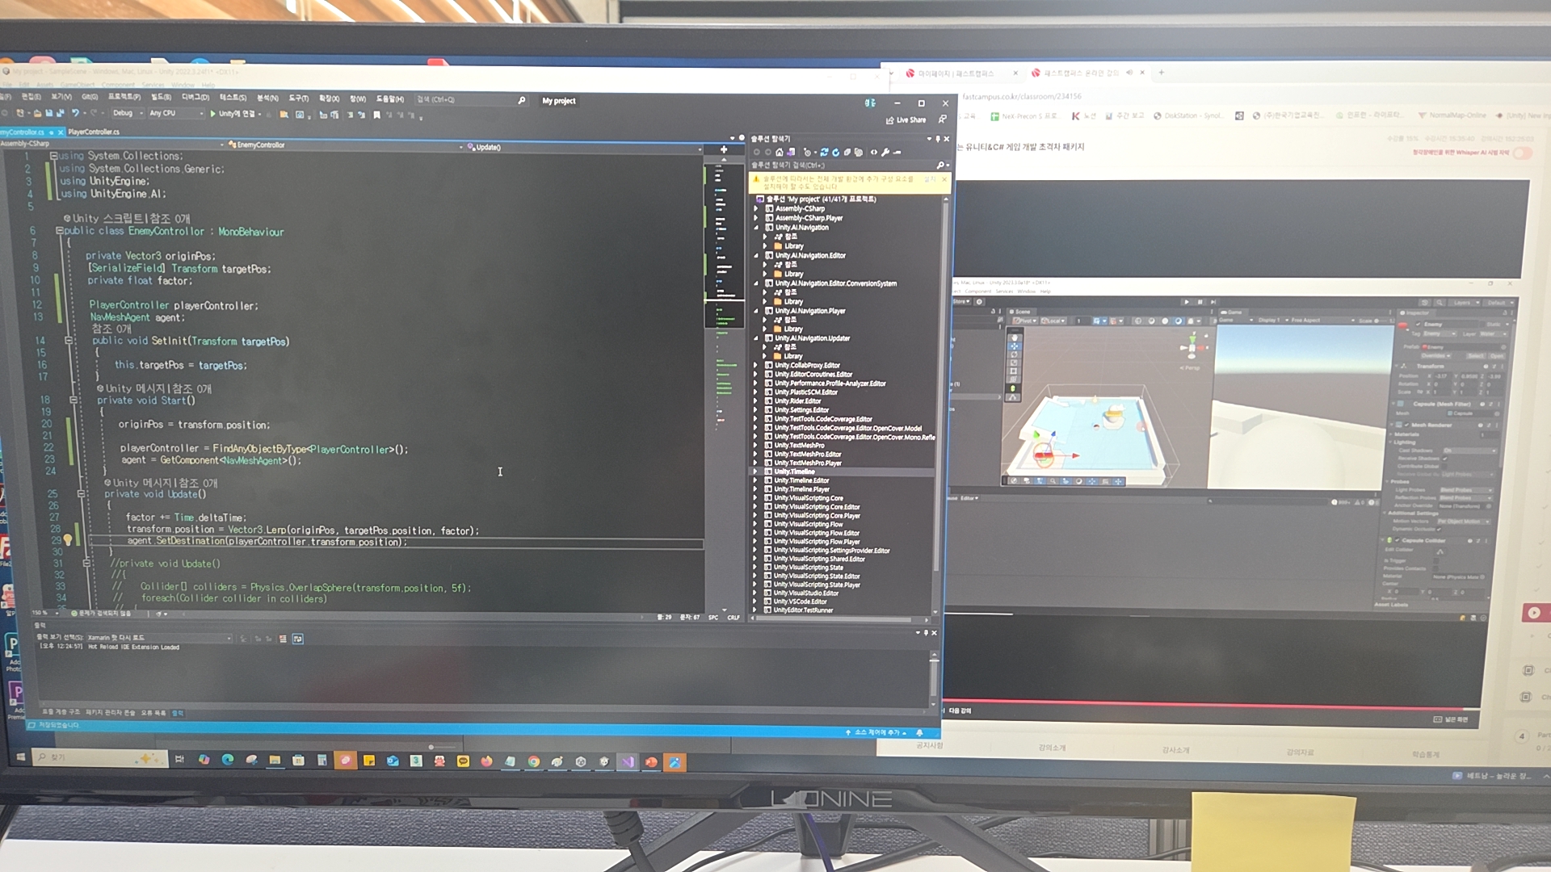This screenshot has width=1551, height=872.
Task: Click the refresh icon in Solution Explorer toolbar
Action: pos(835,152)
